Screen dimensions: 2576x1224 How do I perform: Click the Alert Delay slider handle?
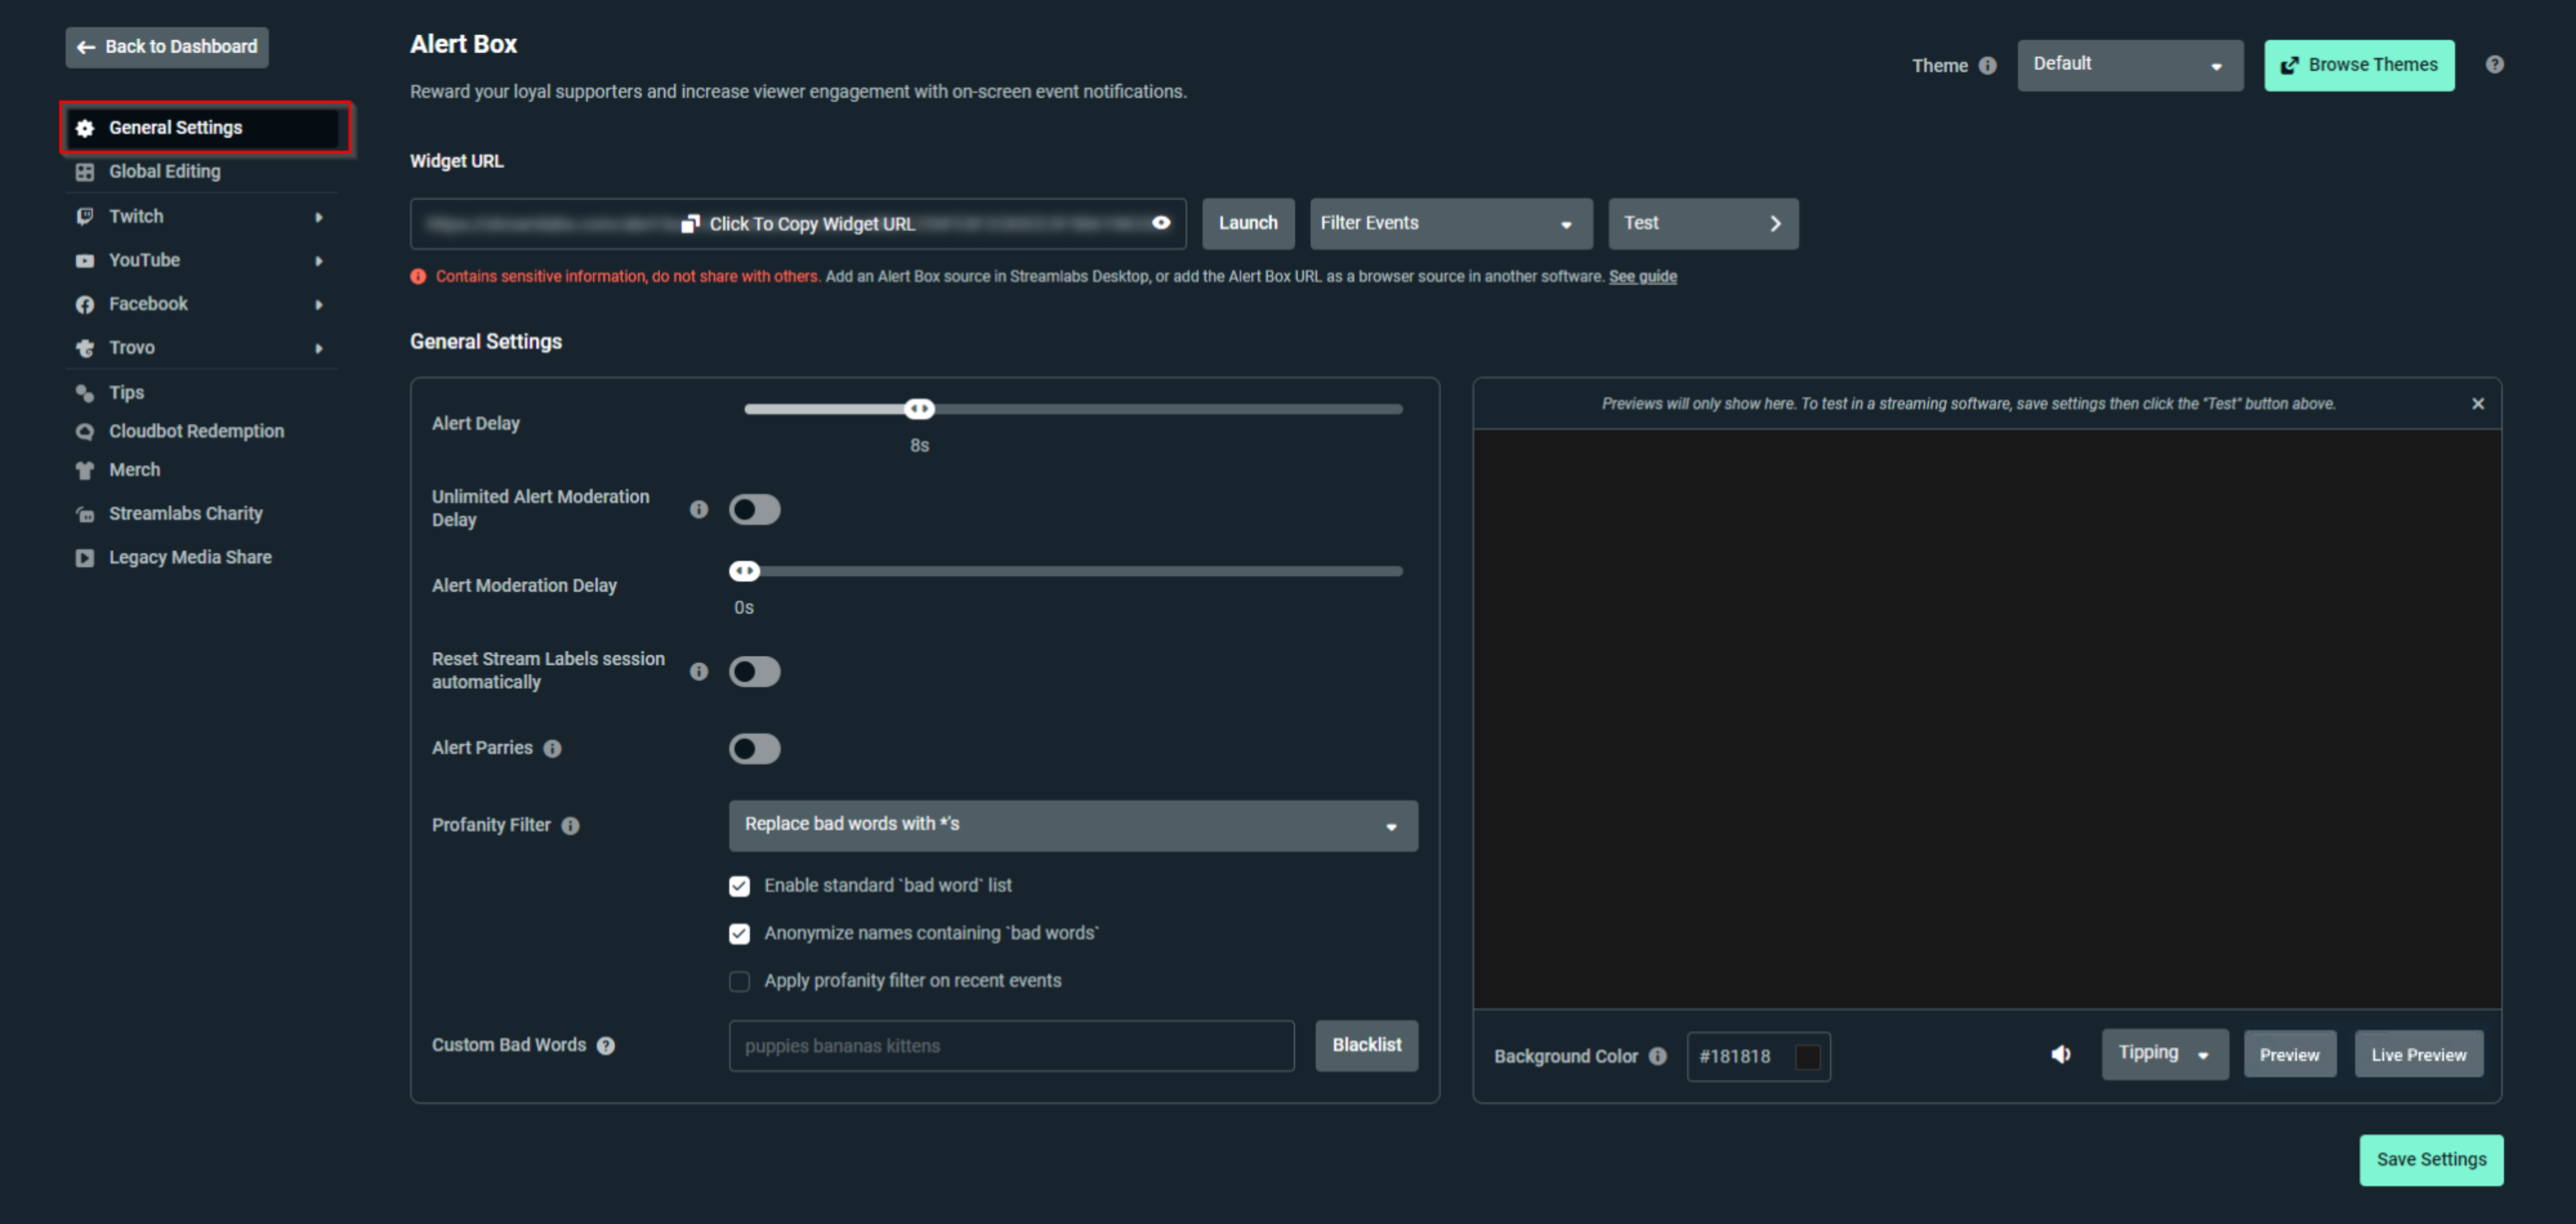[x=919, y=408]
